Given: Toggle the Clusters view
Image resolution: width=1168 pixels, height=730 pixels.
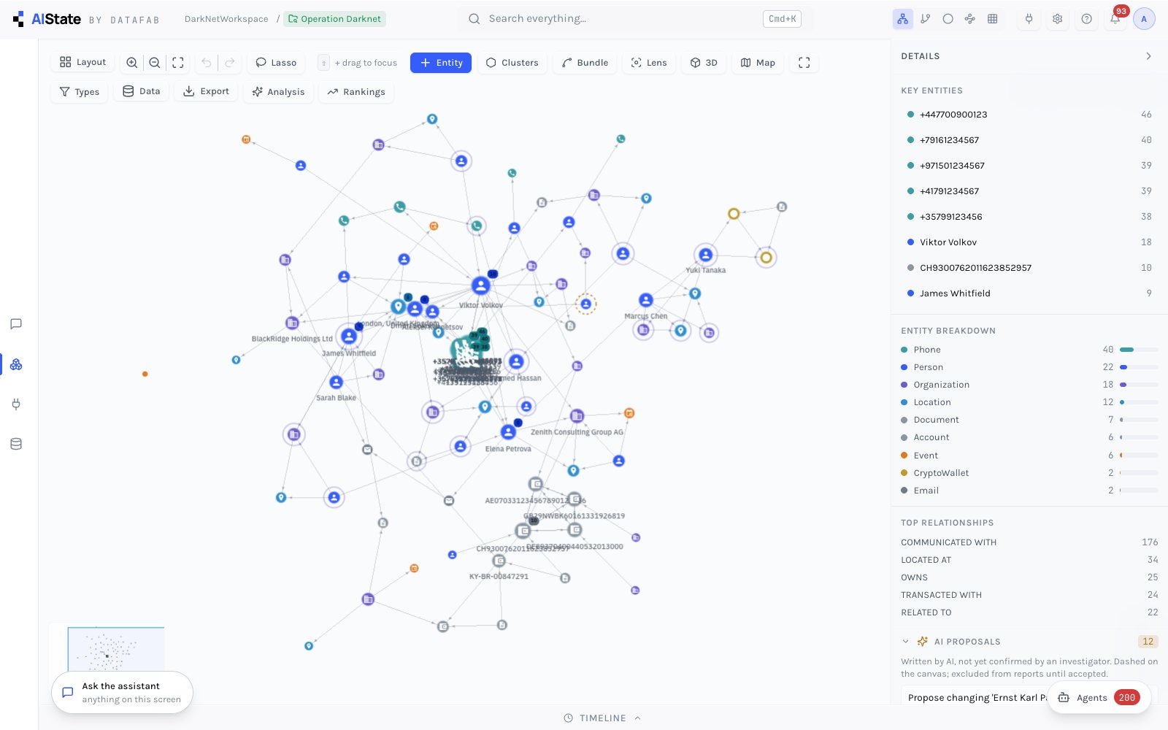Looking at the screenshot, I should [x=512, y=63].
